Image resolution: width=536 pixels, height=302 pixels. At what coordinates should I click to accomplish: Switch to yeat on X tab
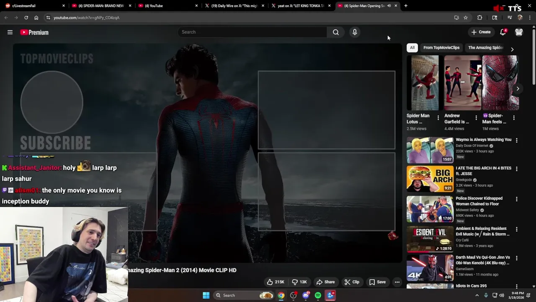tap(300, 6)
